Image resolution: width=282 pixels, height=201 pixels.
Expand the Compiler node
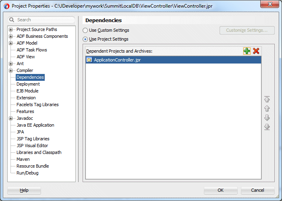(11, 70)
